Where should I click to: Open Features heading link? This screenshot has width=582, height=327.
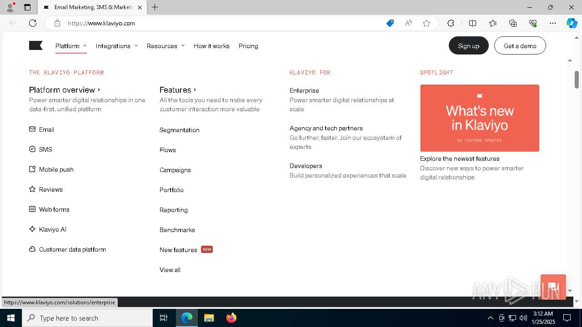(x=178, y=90)
